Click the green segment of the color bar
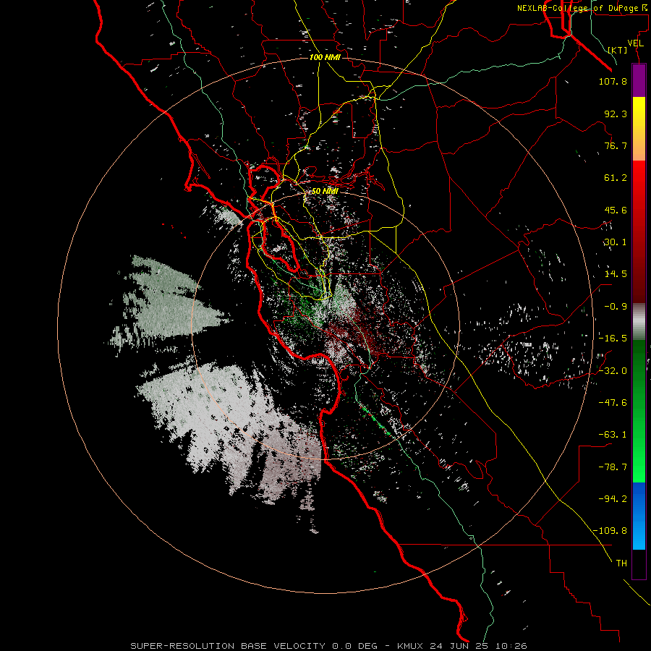Image resolution: width=651 pixels, height=651 pixels. pos(639,411)
